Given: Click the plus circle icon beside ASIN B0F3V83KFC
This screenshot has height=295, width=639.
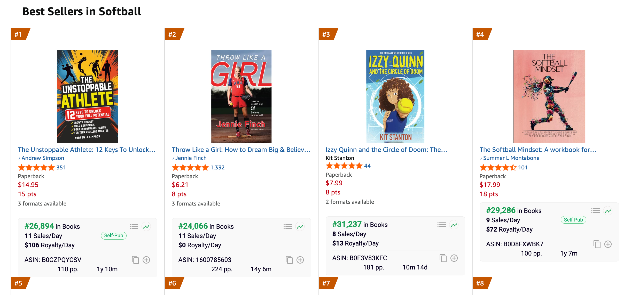Looking at the screenshot, I should click(454, 258).
